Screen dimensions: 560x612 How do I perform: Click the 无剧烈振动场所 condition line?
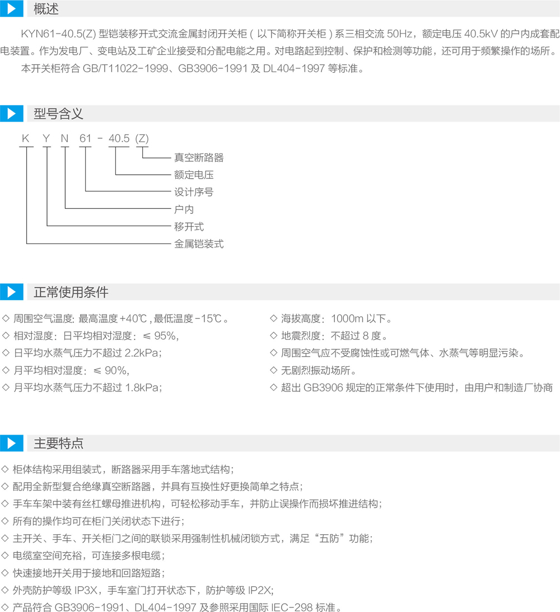pyautogui.click(x=318, y=371)
